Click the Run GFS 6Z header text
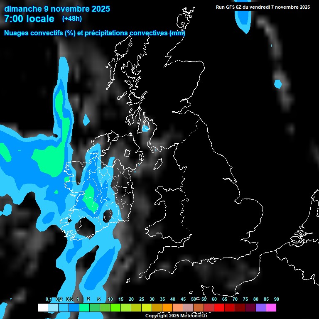The height and width of the screenshot is (319, 319). (263, 7)
